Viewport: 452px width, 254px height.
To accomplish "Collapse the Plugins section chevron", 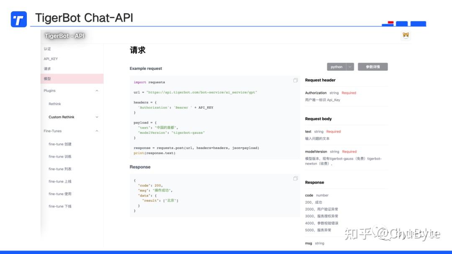I will click(97, 91).
